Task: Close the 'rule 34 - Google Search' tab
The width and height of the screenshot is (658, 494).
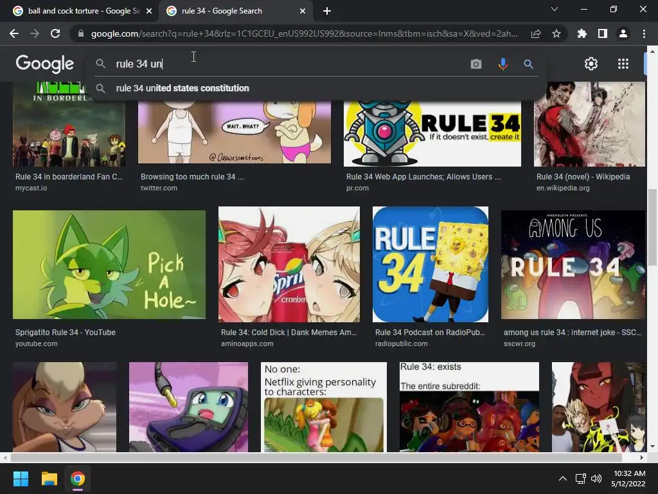Action: [303, 11]
